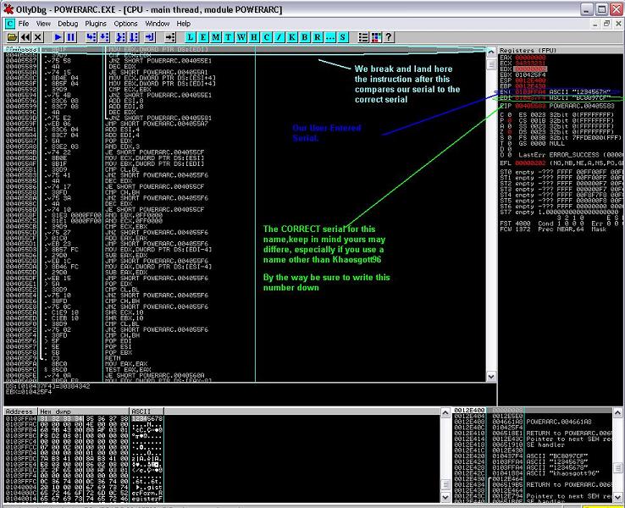Click disassembly pane scroll up arrow
625x508 pixels.
pos(491,52)
